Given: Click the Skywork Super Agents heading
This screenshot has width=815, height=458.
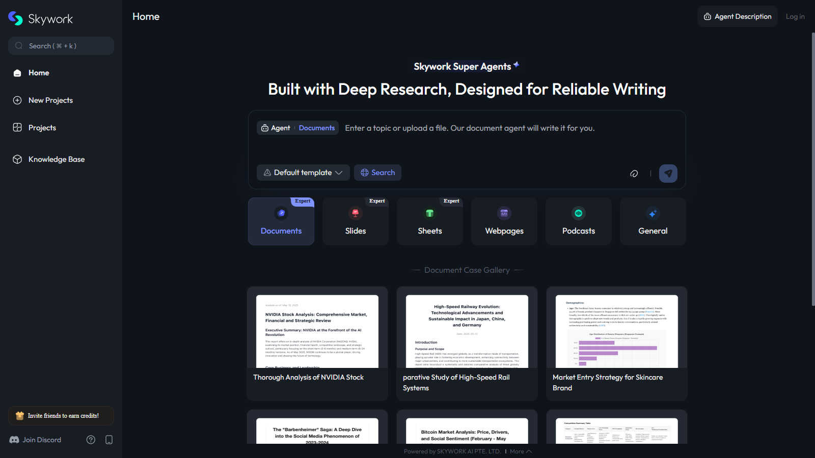Looking at the screenshot, I should pos(463,67).
